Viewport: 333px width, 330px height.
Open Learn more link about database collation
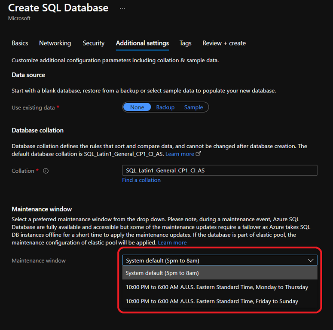coord(180,154)
